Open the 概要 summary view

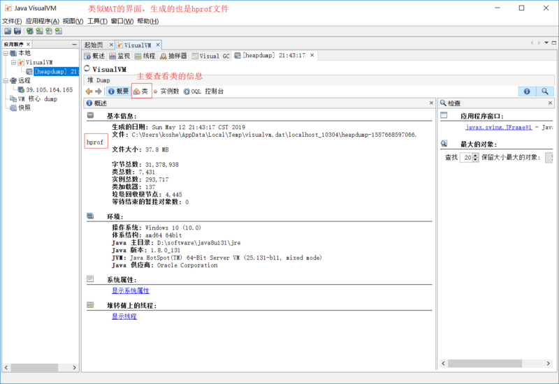pos(118,91)
